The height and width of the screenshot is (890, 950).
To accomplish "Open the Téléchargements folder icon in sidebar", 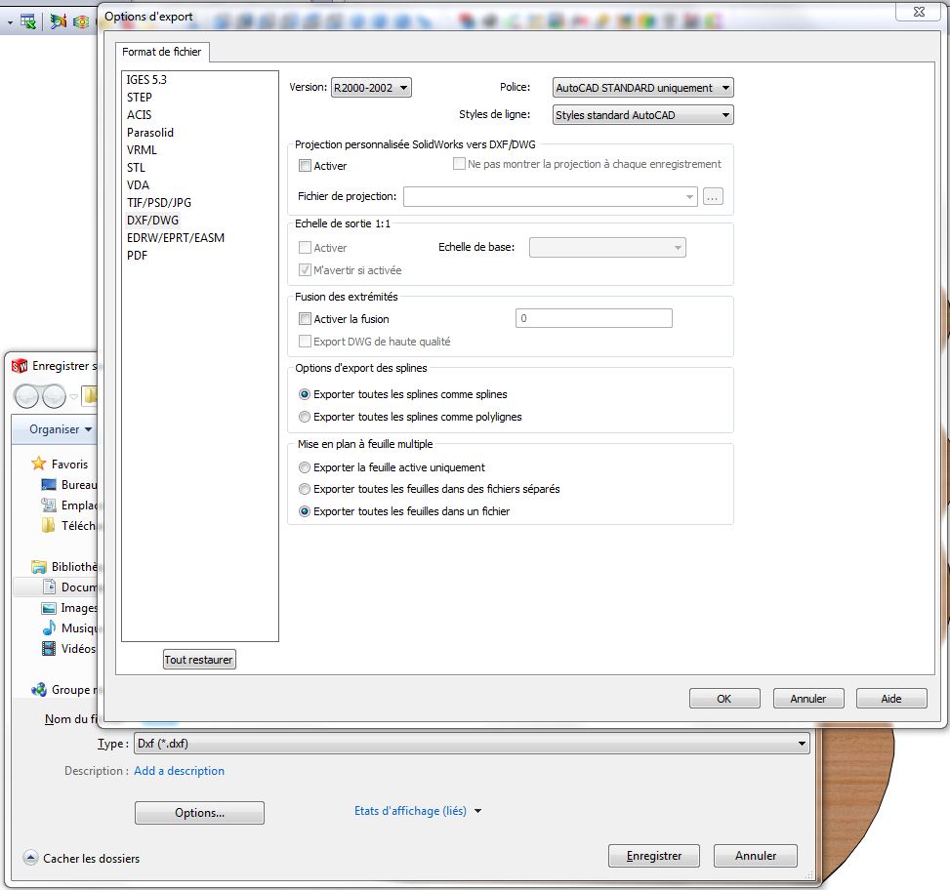I will 49,526.
